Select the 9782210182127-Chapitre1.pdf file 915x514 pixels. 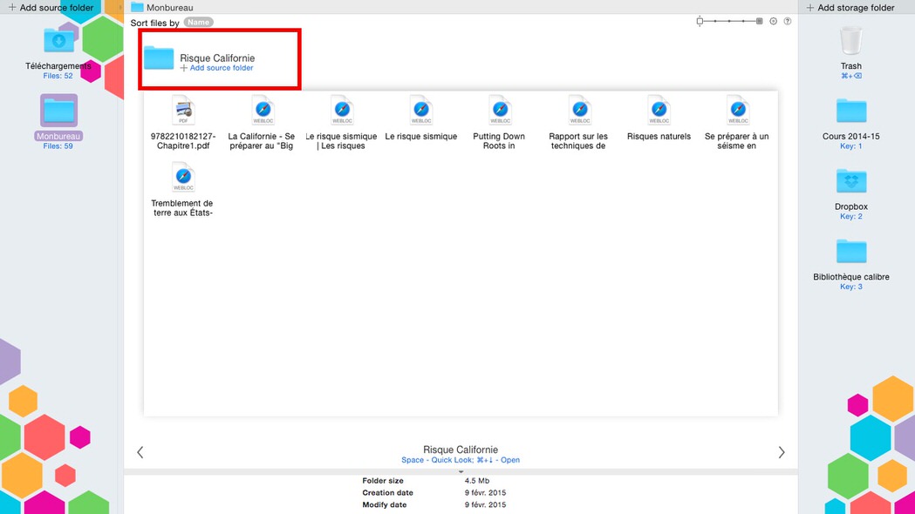(x=183, y=124)
